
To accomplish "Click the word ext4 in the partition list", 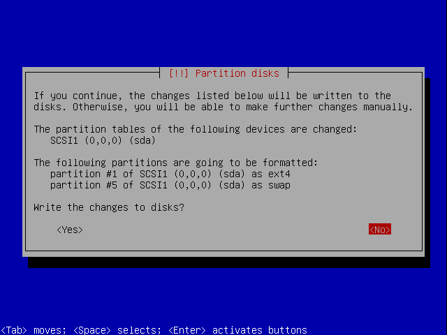I will [x=279, y=174].
